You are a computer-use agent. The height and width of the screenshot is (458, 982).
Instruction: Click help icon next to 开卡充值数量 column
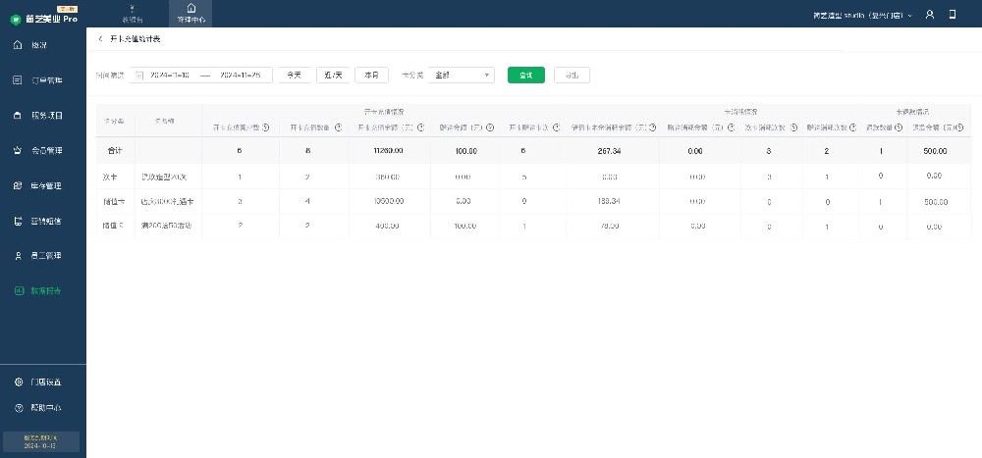click(x=338, y=127)
